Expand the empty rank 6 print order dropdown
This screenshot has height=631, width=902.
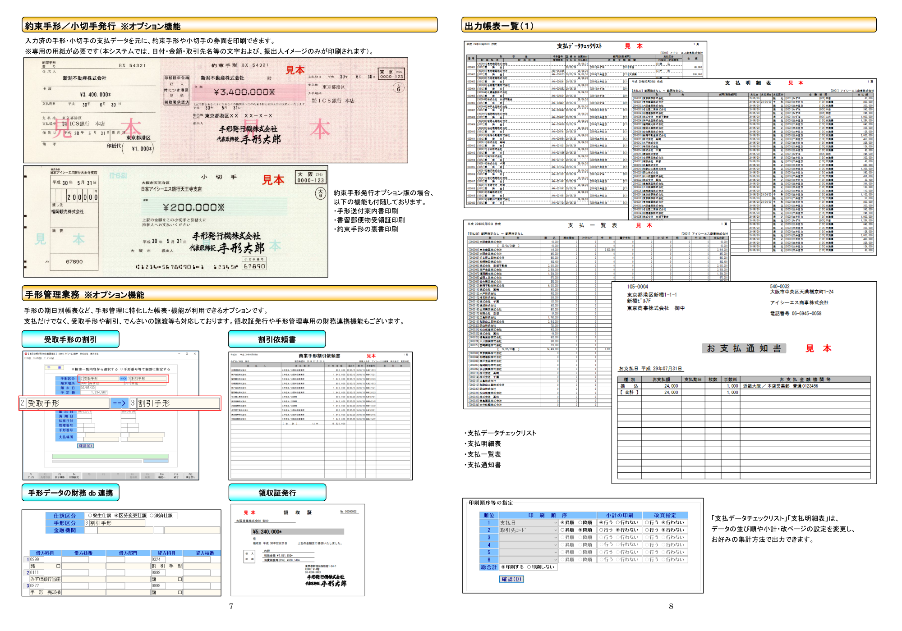(x=529, y=559)
